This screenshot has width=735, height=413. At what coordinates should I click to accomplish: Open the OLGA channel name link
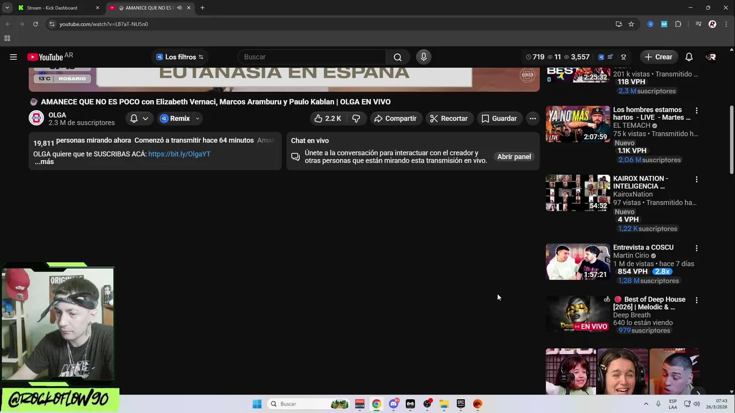pos(57,115)
